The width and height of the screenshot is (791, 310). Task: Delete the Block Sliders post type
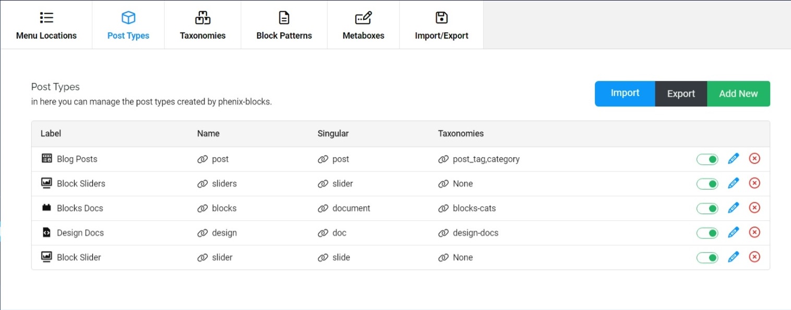tap(754, 183)
